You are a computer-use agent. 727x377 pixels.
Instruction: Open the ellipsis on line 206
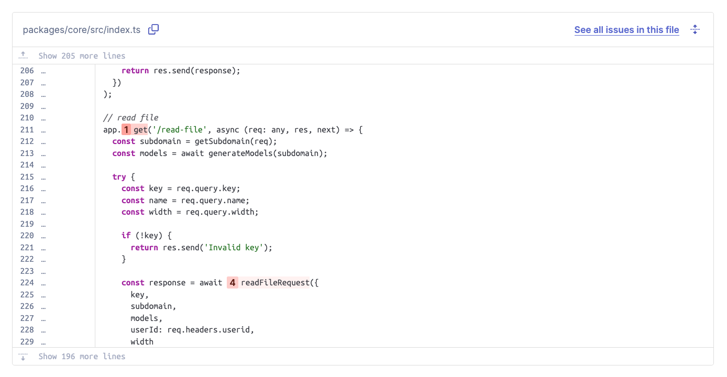pyautogui.click(x=43, y=71)
